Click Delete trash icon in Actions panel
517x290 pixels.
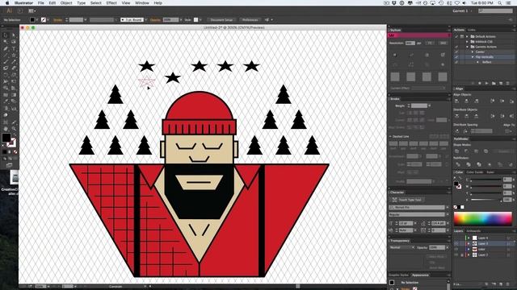[508, 83]
